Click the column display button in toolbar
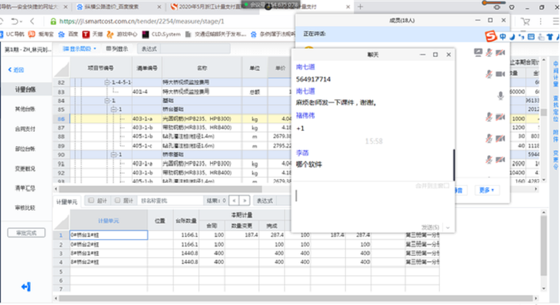The image size is (560, 305). 117,49
